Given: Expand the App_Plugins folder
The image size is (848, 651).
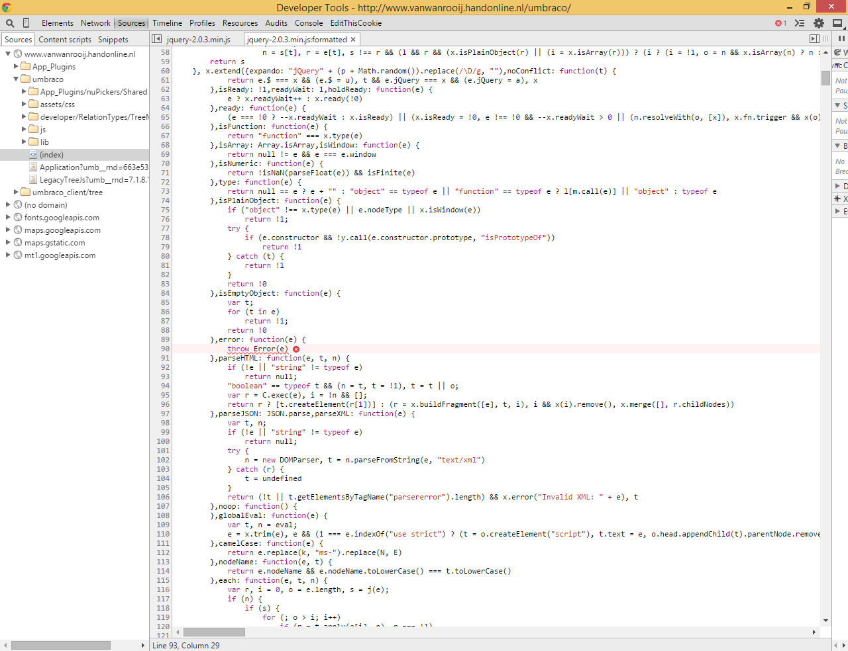Looking at the screenshot, I should pos(17,67).
